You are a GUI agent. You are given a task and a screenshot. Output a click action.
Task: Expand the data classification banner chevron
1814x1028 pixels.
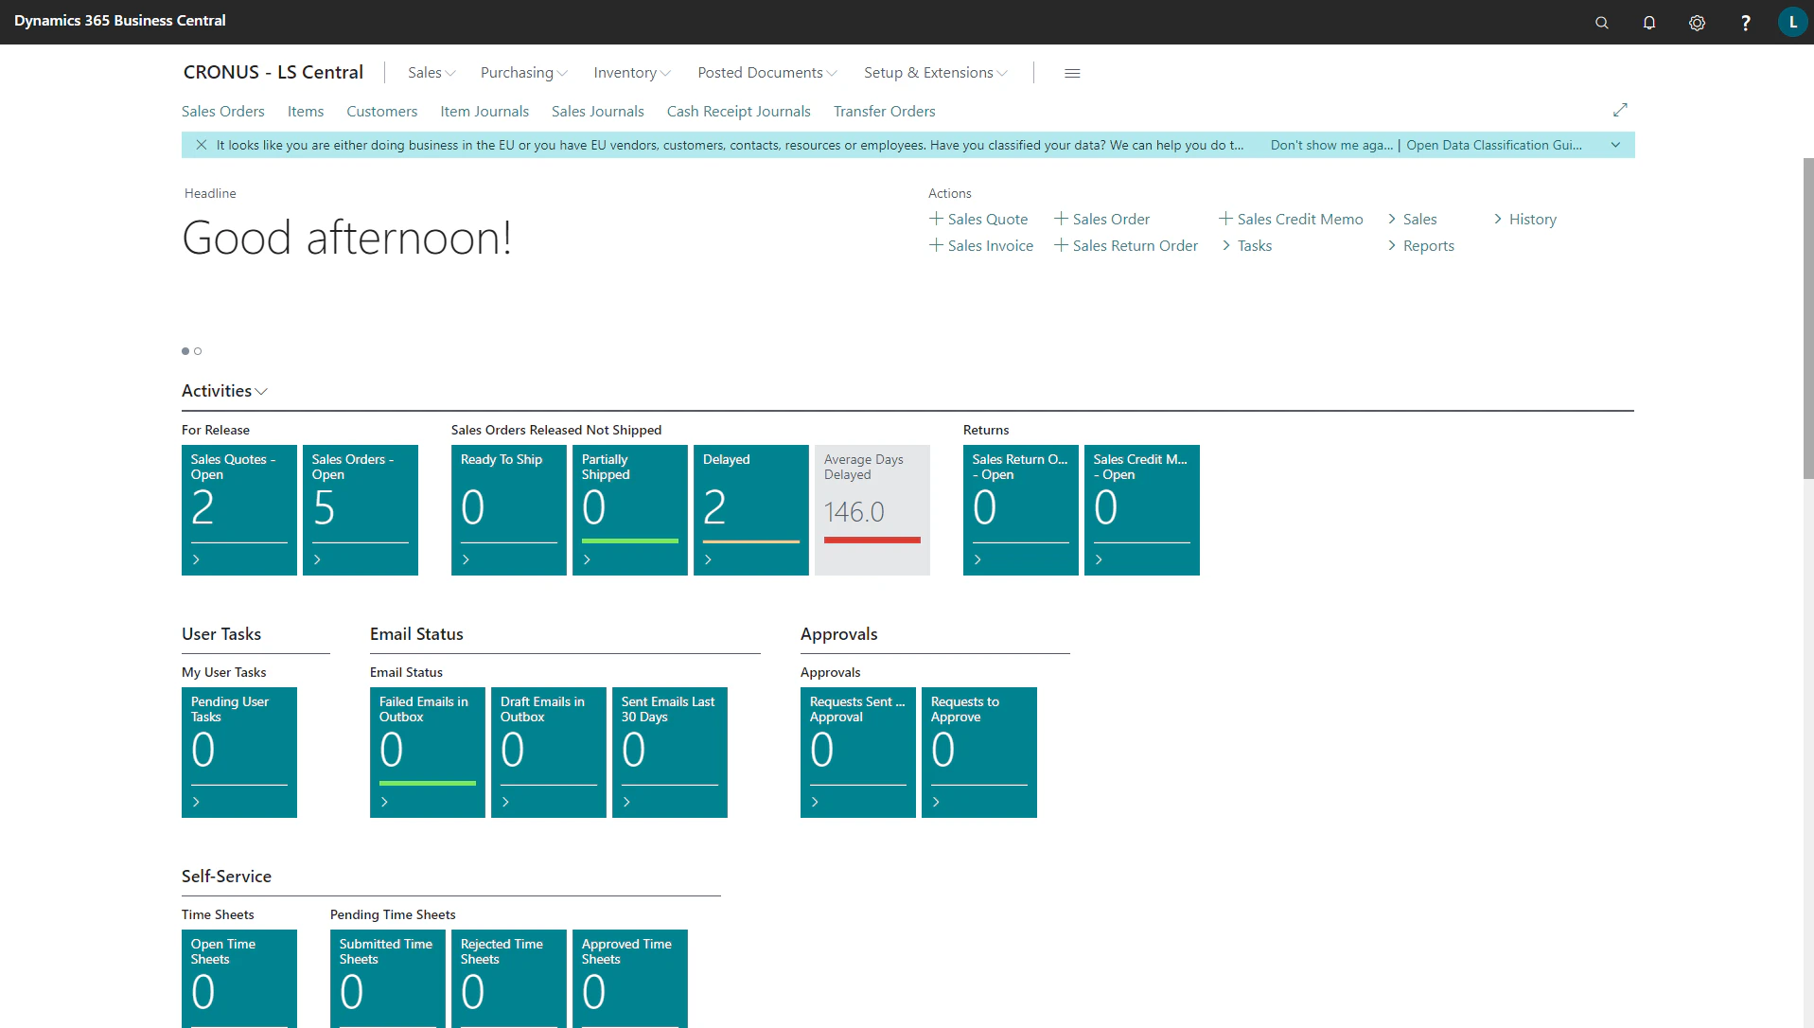pos(1615,145)
